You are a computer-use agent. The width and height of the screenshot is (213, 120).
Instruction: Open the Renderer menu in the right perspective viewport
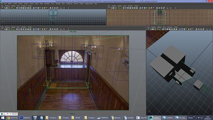pos(170,27)
